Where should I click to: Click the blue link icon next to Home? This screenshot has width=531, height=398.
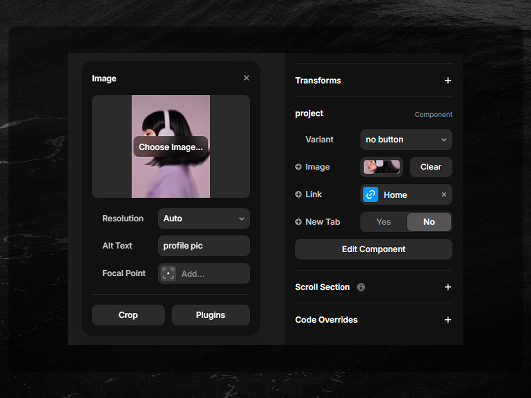370,195
